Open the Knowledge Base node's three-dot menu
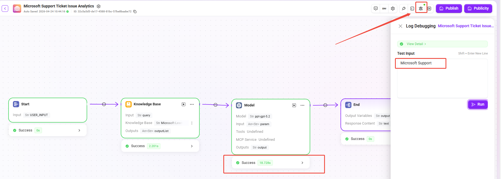This screenshot has width=501, height=179. coord(192,104)
